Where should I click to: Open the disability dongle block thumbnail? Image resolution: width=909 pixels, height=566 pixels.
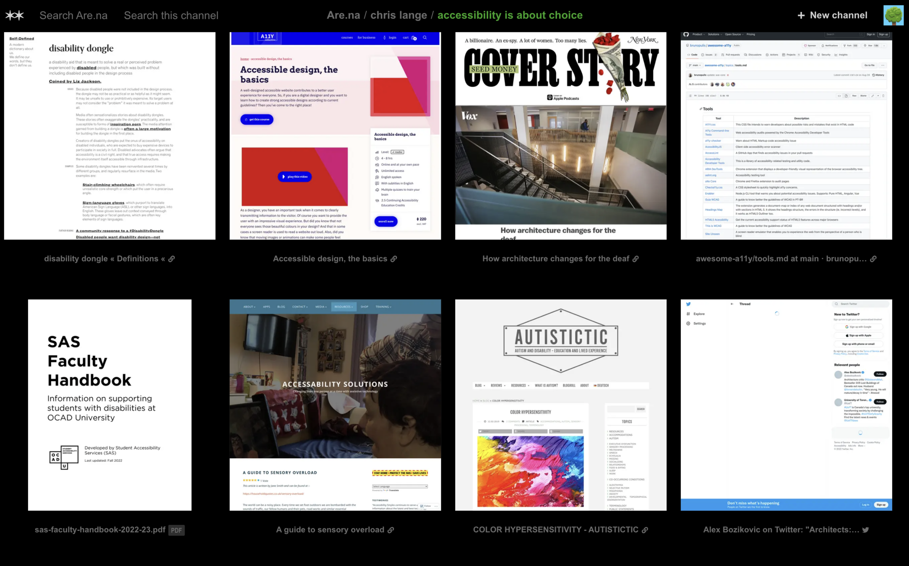[110, 136]
